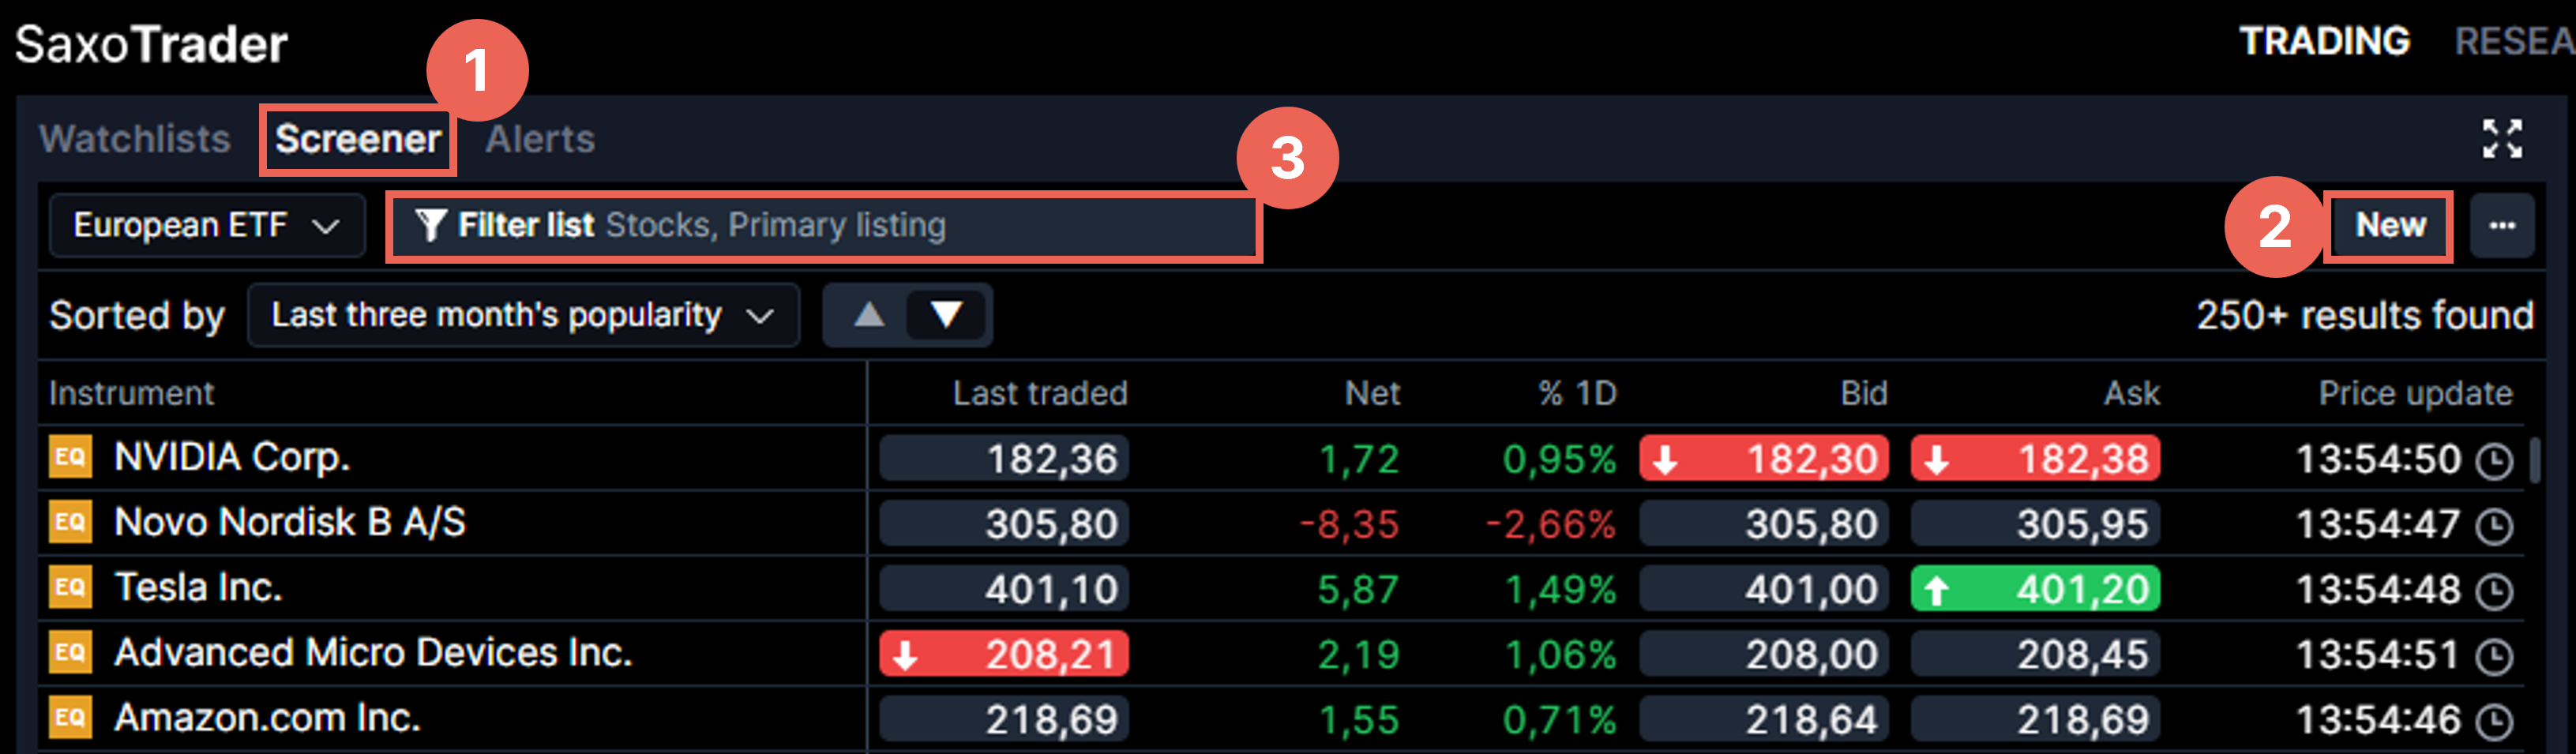Image resolution: width=2576 pixels, height=754 pixels.
Task: Click the clock icon in Amazon.com row
Action: [x=2494, y=721]
